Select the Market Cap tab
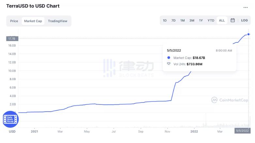Screen dimensions: 255x143 (x=33, y=21)
